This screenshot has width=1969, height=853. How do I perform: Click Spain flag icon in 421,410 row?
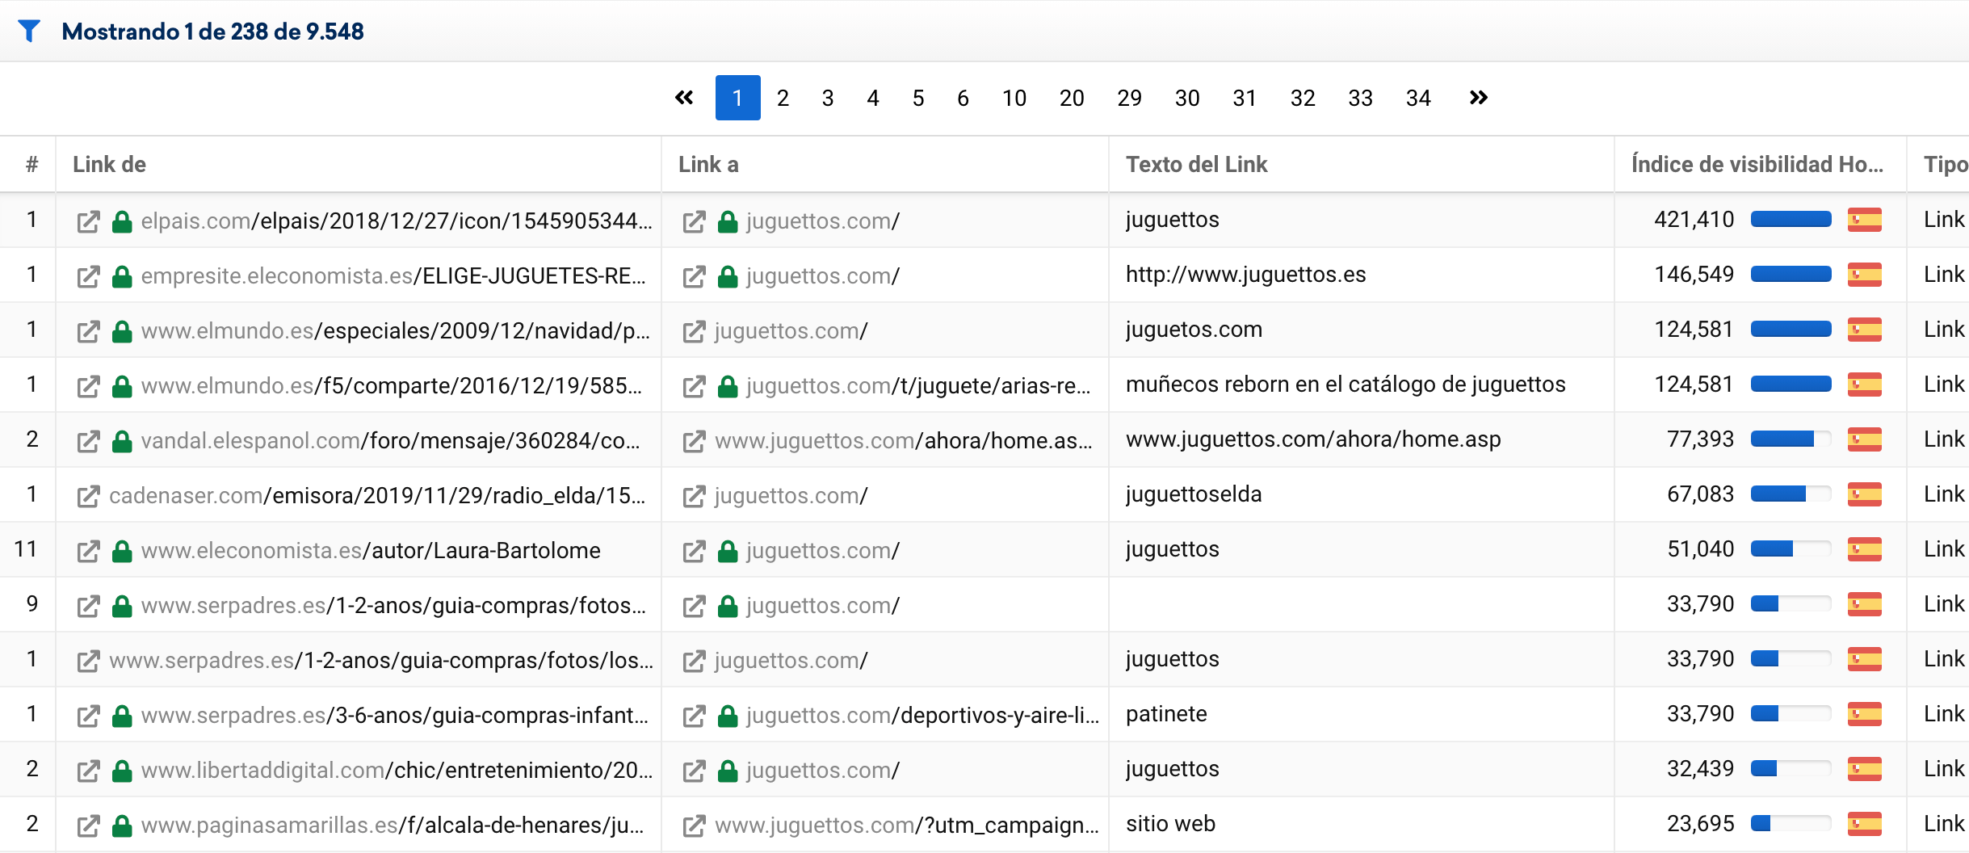(1864, 220)
